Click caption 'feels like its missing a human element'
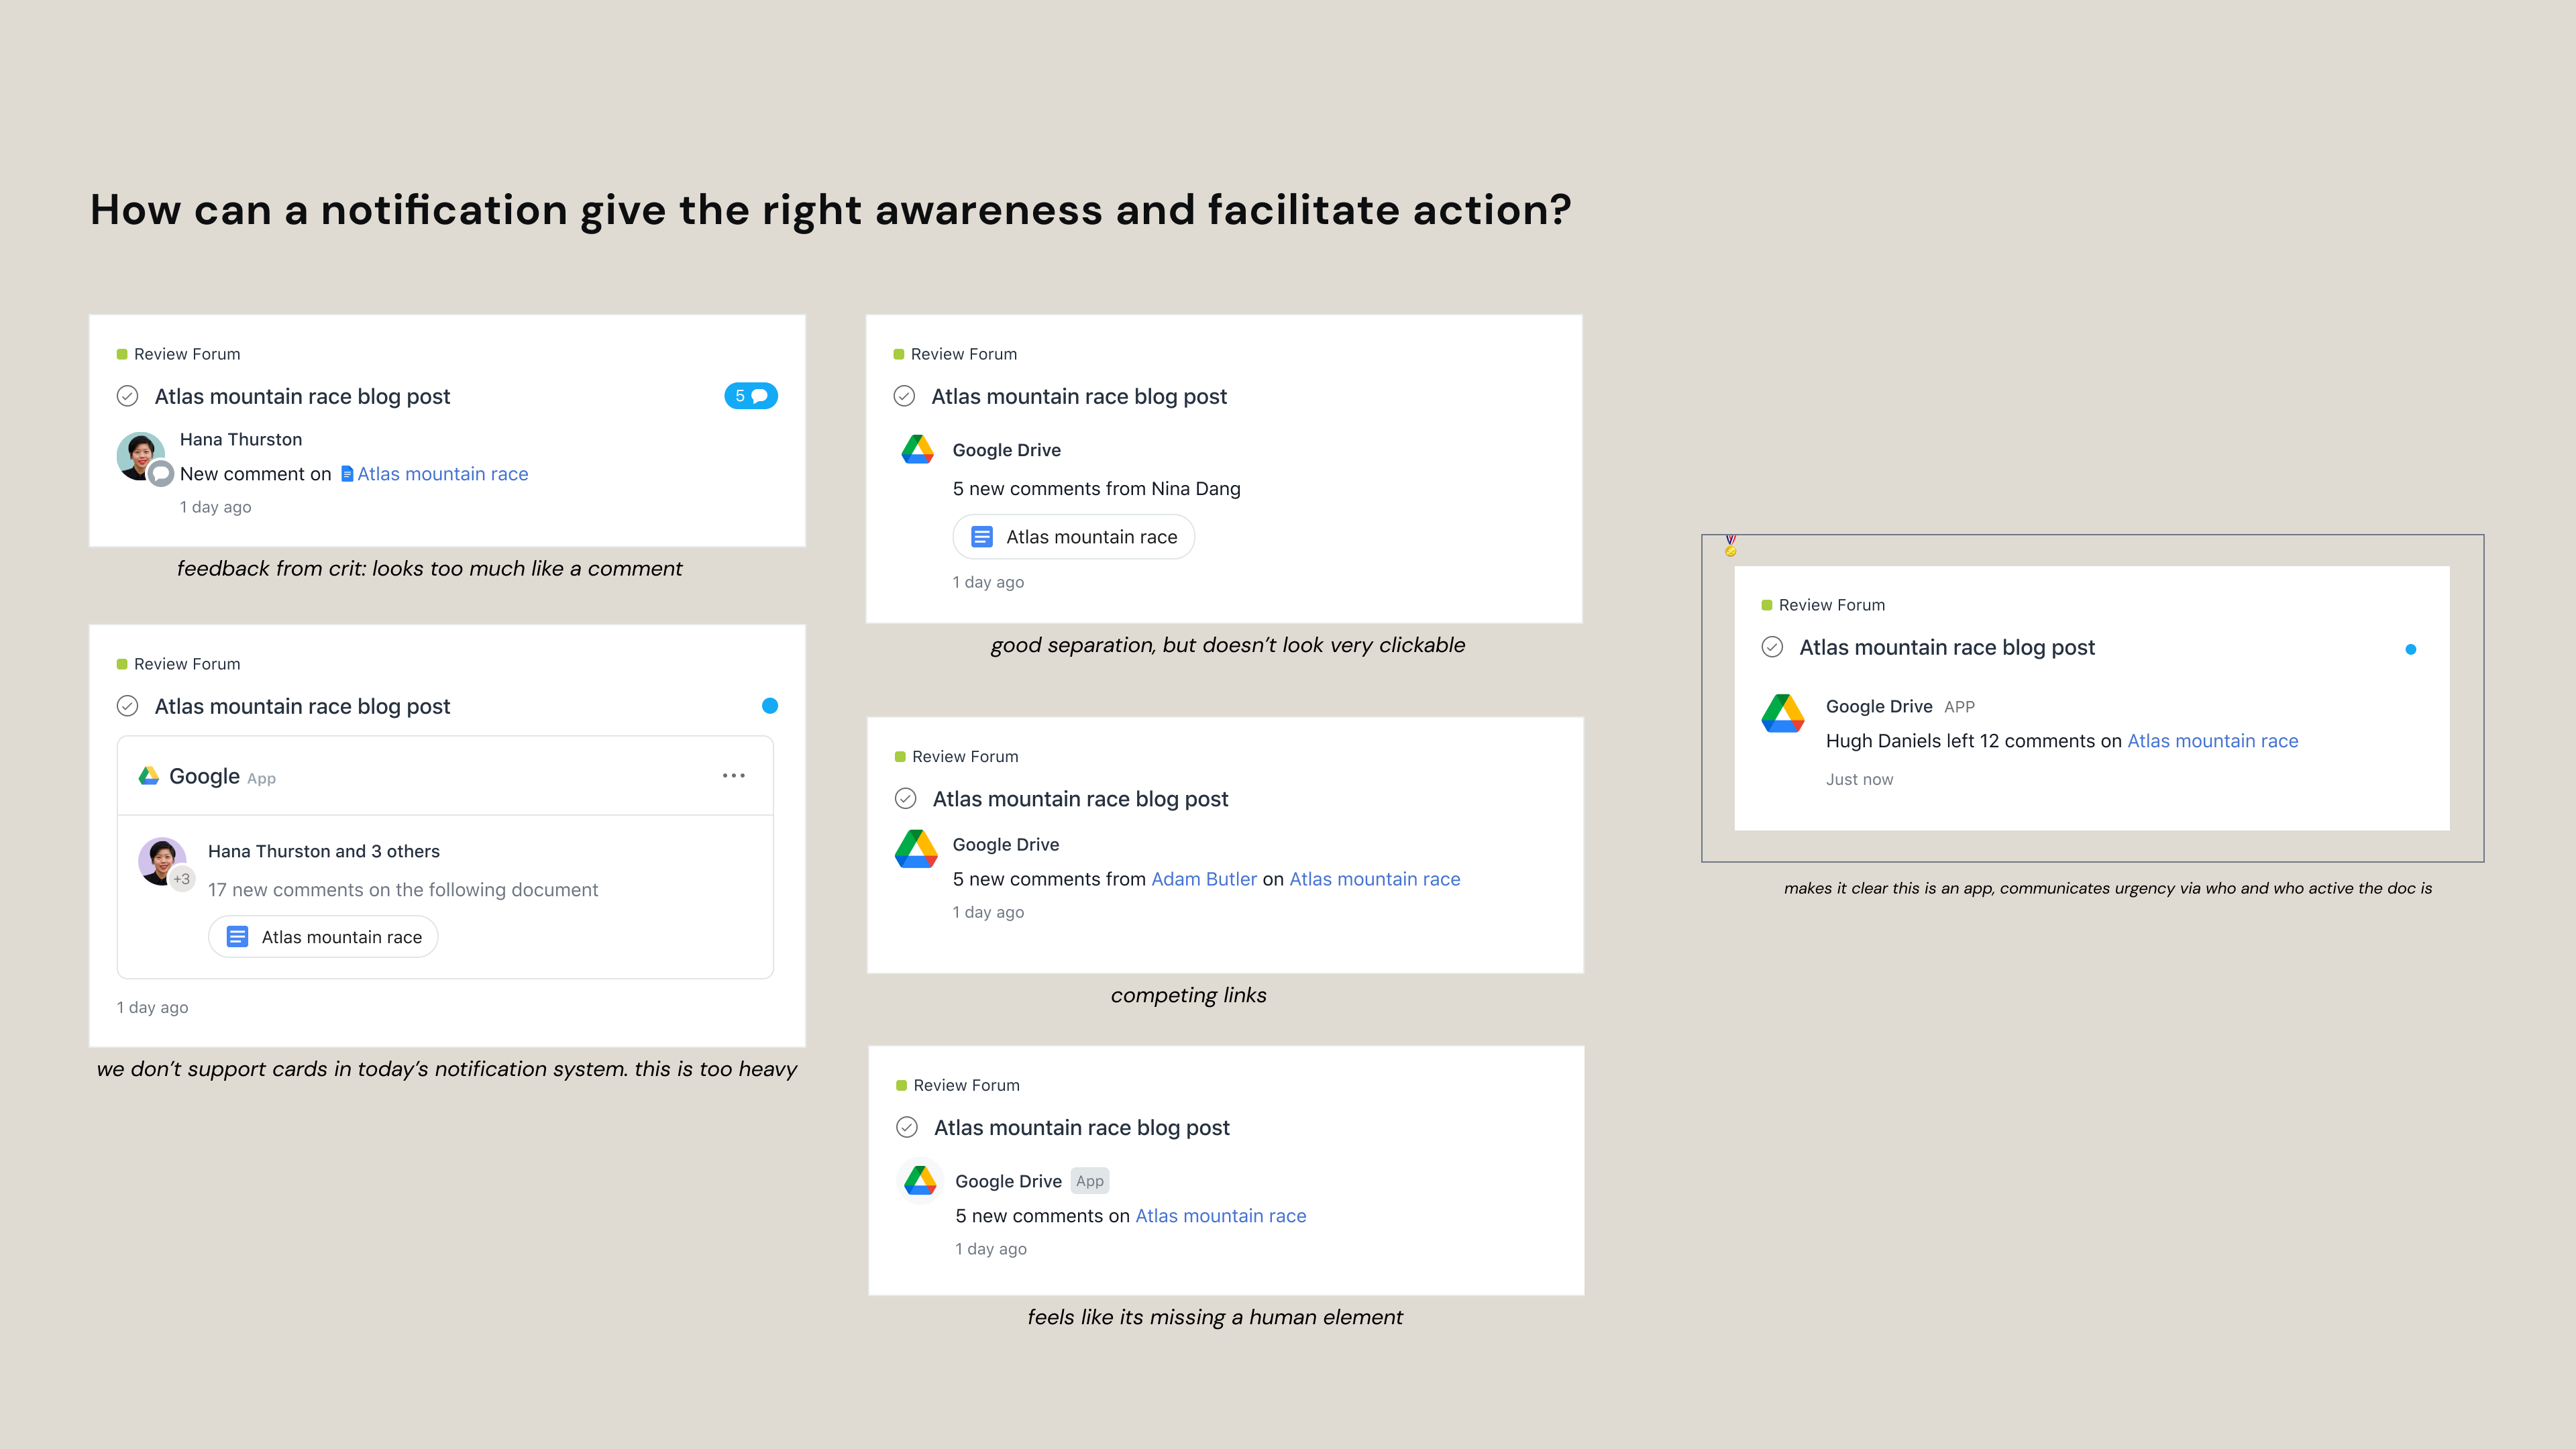The height and width of the screenshot is (1449, 2576). [x=1215, y=1317]
